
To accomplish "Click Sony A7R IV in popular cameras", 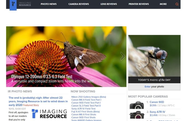I will (157, 112).
